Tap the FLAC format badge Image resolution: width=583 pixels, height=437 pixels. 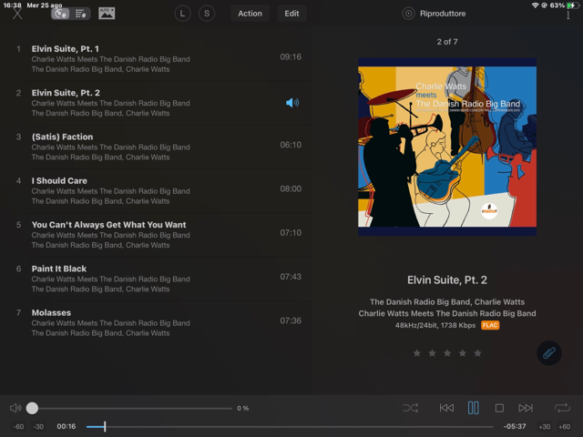point(490,325)
